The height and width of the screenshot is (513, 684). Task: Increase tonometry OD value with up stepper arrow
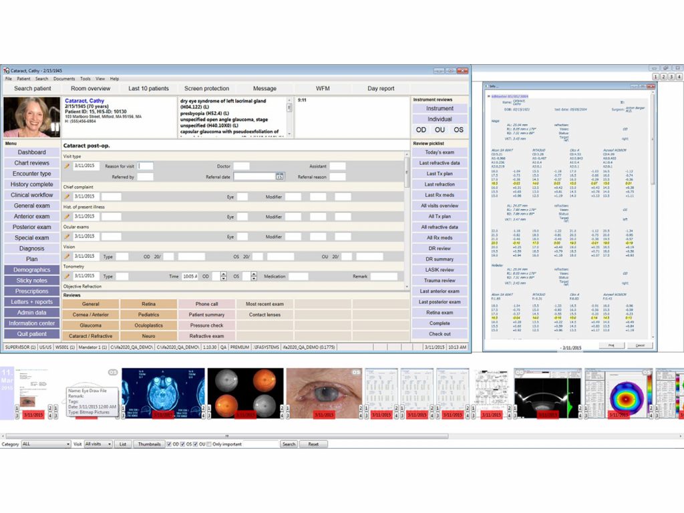point(223,274)
